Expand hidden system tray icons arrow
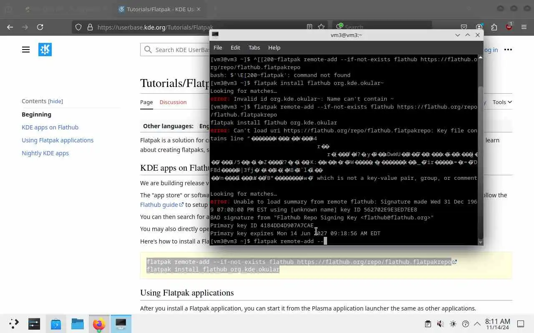Viewport: 534px width, 333px height. pyautogui.click(x=477, y=324)
